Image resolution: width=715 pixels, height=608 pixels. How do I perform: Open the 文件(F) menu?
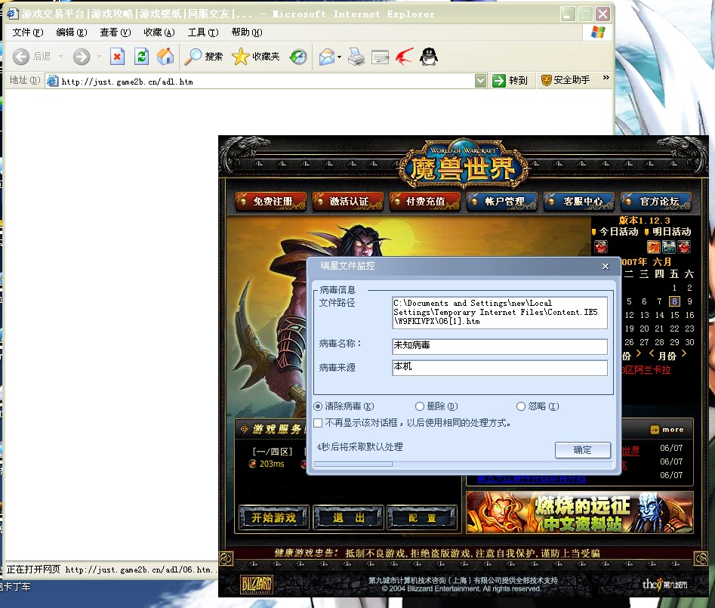pyautogui.click(x=28, y=32)
